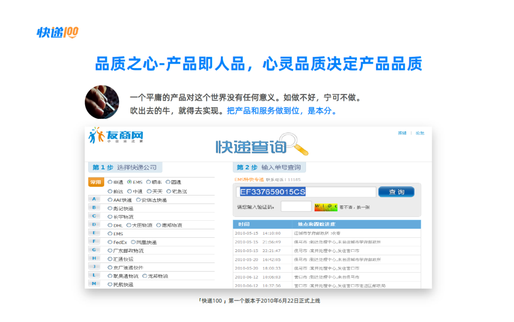Select the EMS radio in the 常用 row
514x322 pixels.
point(129,182)
